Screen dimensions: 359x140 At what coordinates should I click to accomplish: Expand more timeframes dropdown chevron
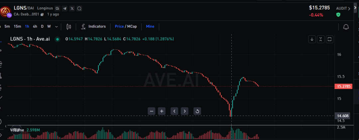point(57,26)
